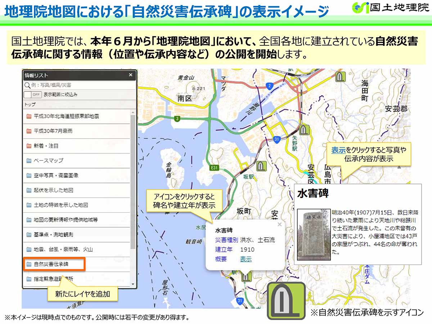Click folder icon beside 新着・注目

tap(29, 146)
